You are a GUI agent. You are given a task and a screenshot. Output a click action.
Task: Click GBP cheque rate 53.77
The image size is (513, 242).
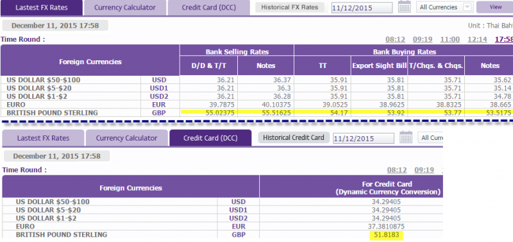(x=453, y=112)
